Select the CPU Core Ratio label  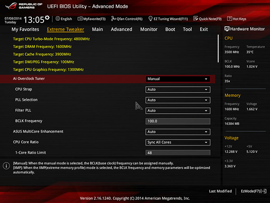tap(26, 142)
